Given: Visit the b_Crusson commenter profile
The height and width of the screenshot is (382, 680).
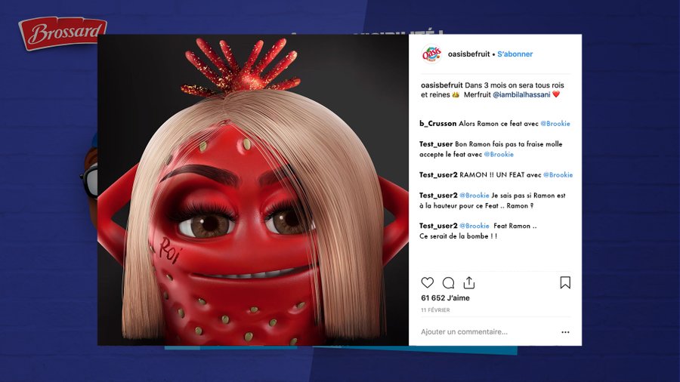Looking at the screenshot, I should click(x=437, y=124).
